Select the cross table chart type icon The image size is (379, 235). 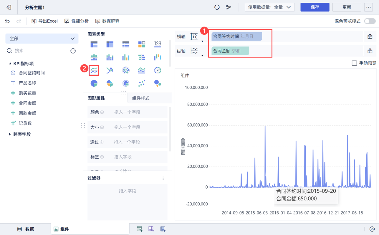tap(110, 44)
